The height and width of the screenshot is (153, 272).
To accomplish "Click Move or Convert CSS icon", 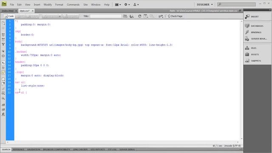I will pyautogui.click(x=3, y=98).
